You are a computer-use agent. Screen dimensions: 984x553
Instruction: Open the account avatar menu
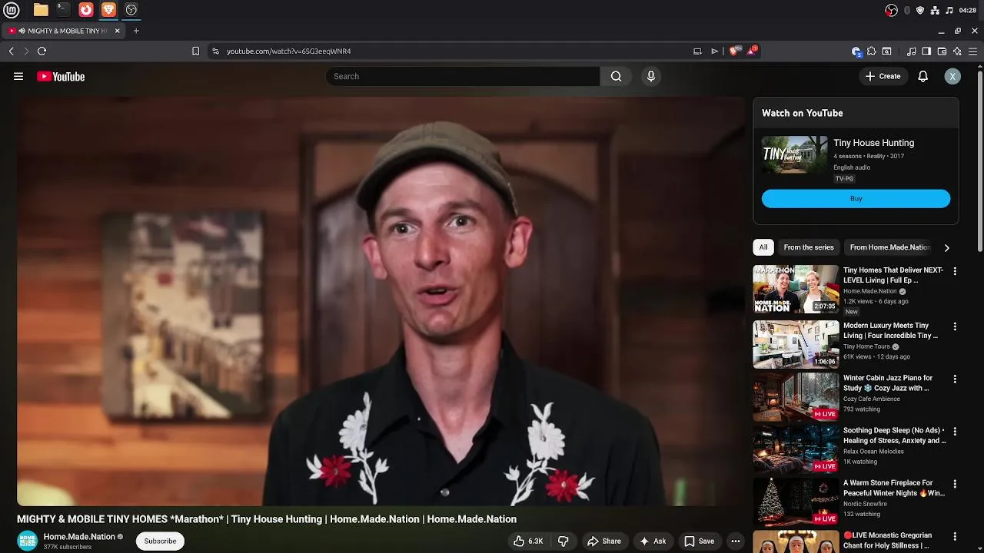tap(952, 76)
